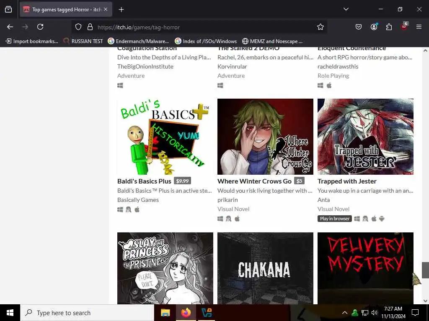Open the Where Winter Crows Go cover image

[x=265, y=137]
